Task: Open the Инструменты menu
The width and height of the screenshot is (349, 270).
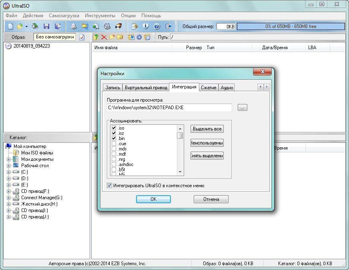Action: click(x=100, y=16)
